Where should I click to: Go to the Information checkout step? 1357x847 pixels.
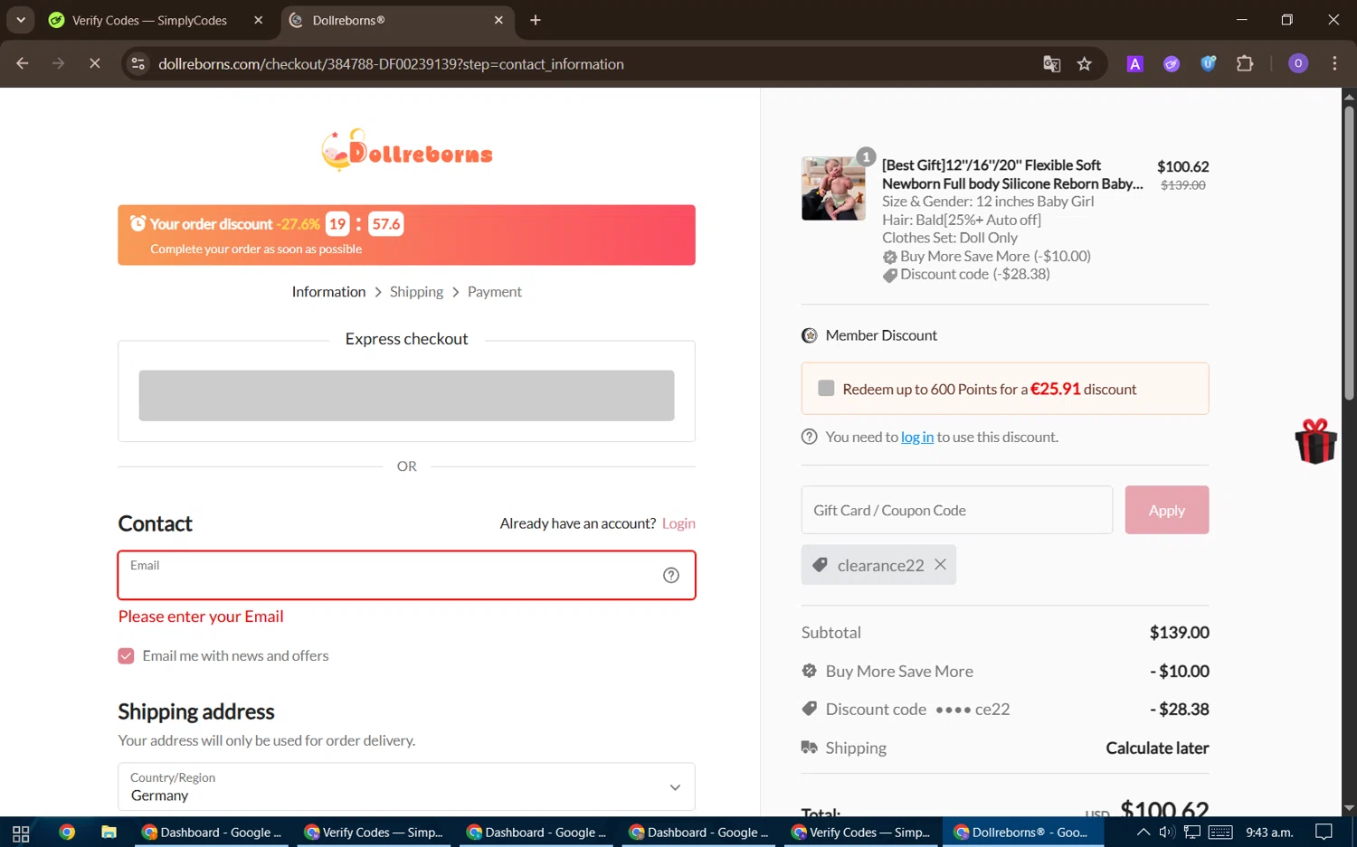[x=328, y=292]
